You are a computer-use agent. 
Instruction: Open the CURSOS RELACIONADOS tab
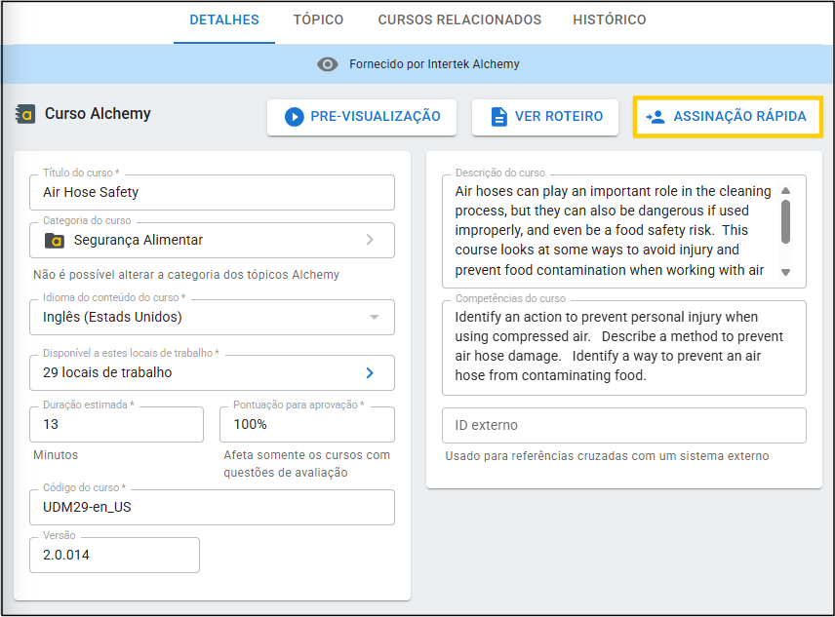(459, 20)
